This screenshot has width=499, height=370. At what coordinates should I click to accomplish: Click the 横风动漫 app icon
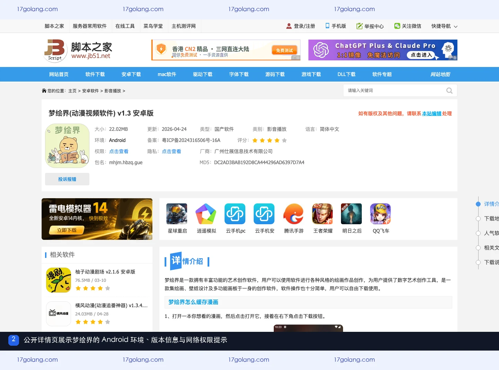(59, 314)
